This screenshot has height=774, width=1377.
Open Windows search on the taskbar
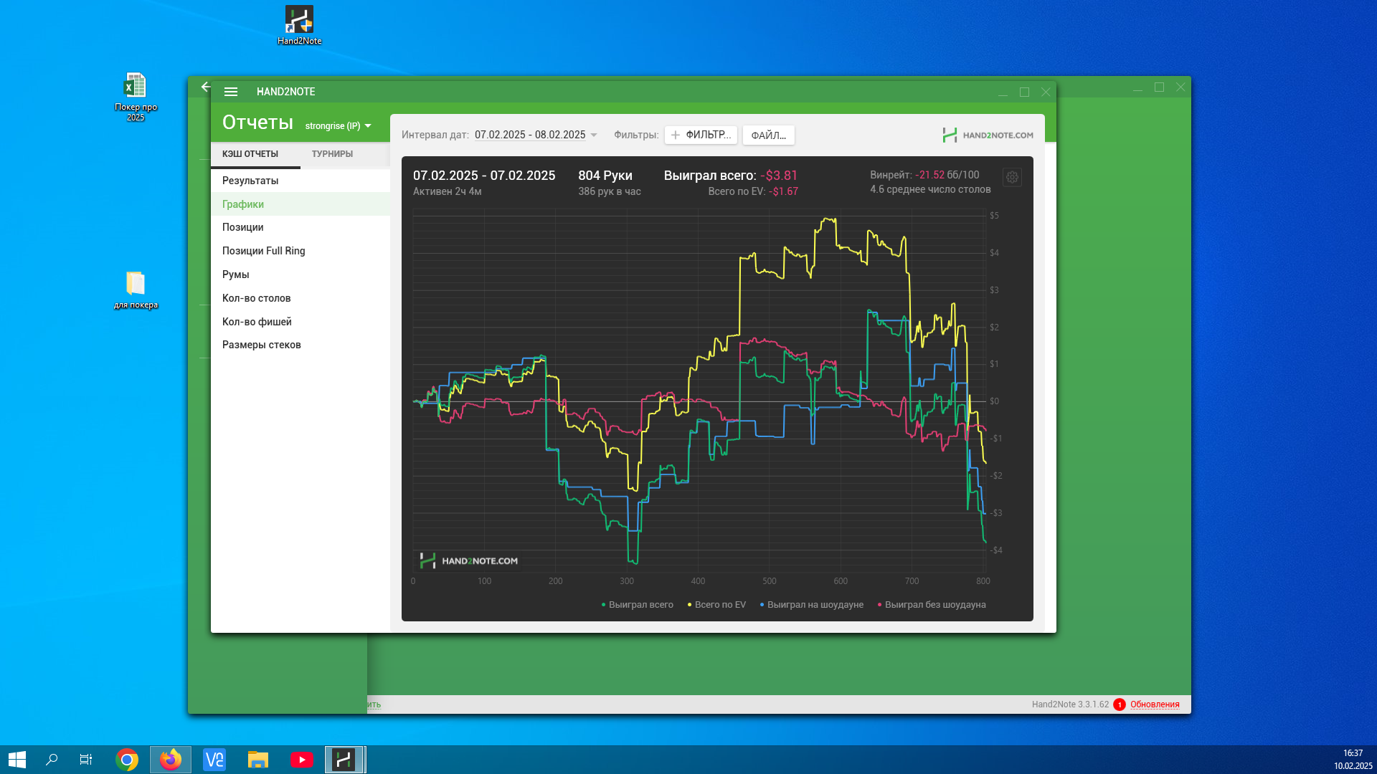click(52, 760)
